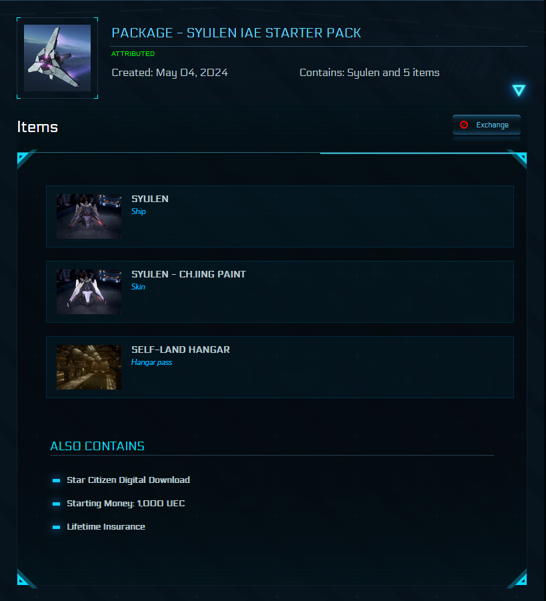The height and width of the screenshot is (601, 546).
Task: Switch to the Items section header
Action: tap(37, 126)
